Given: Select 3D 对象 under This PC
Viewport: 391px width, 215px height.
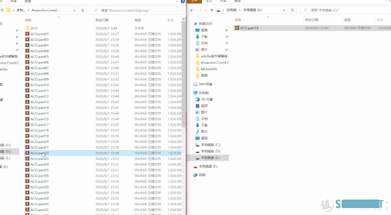Looking at the screenshot, I should [x=207, y=99].
